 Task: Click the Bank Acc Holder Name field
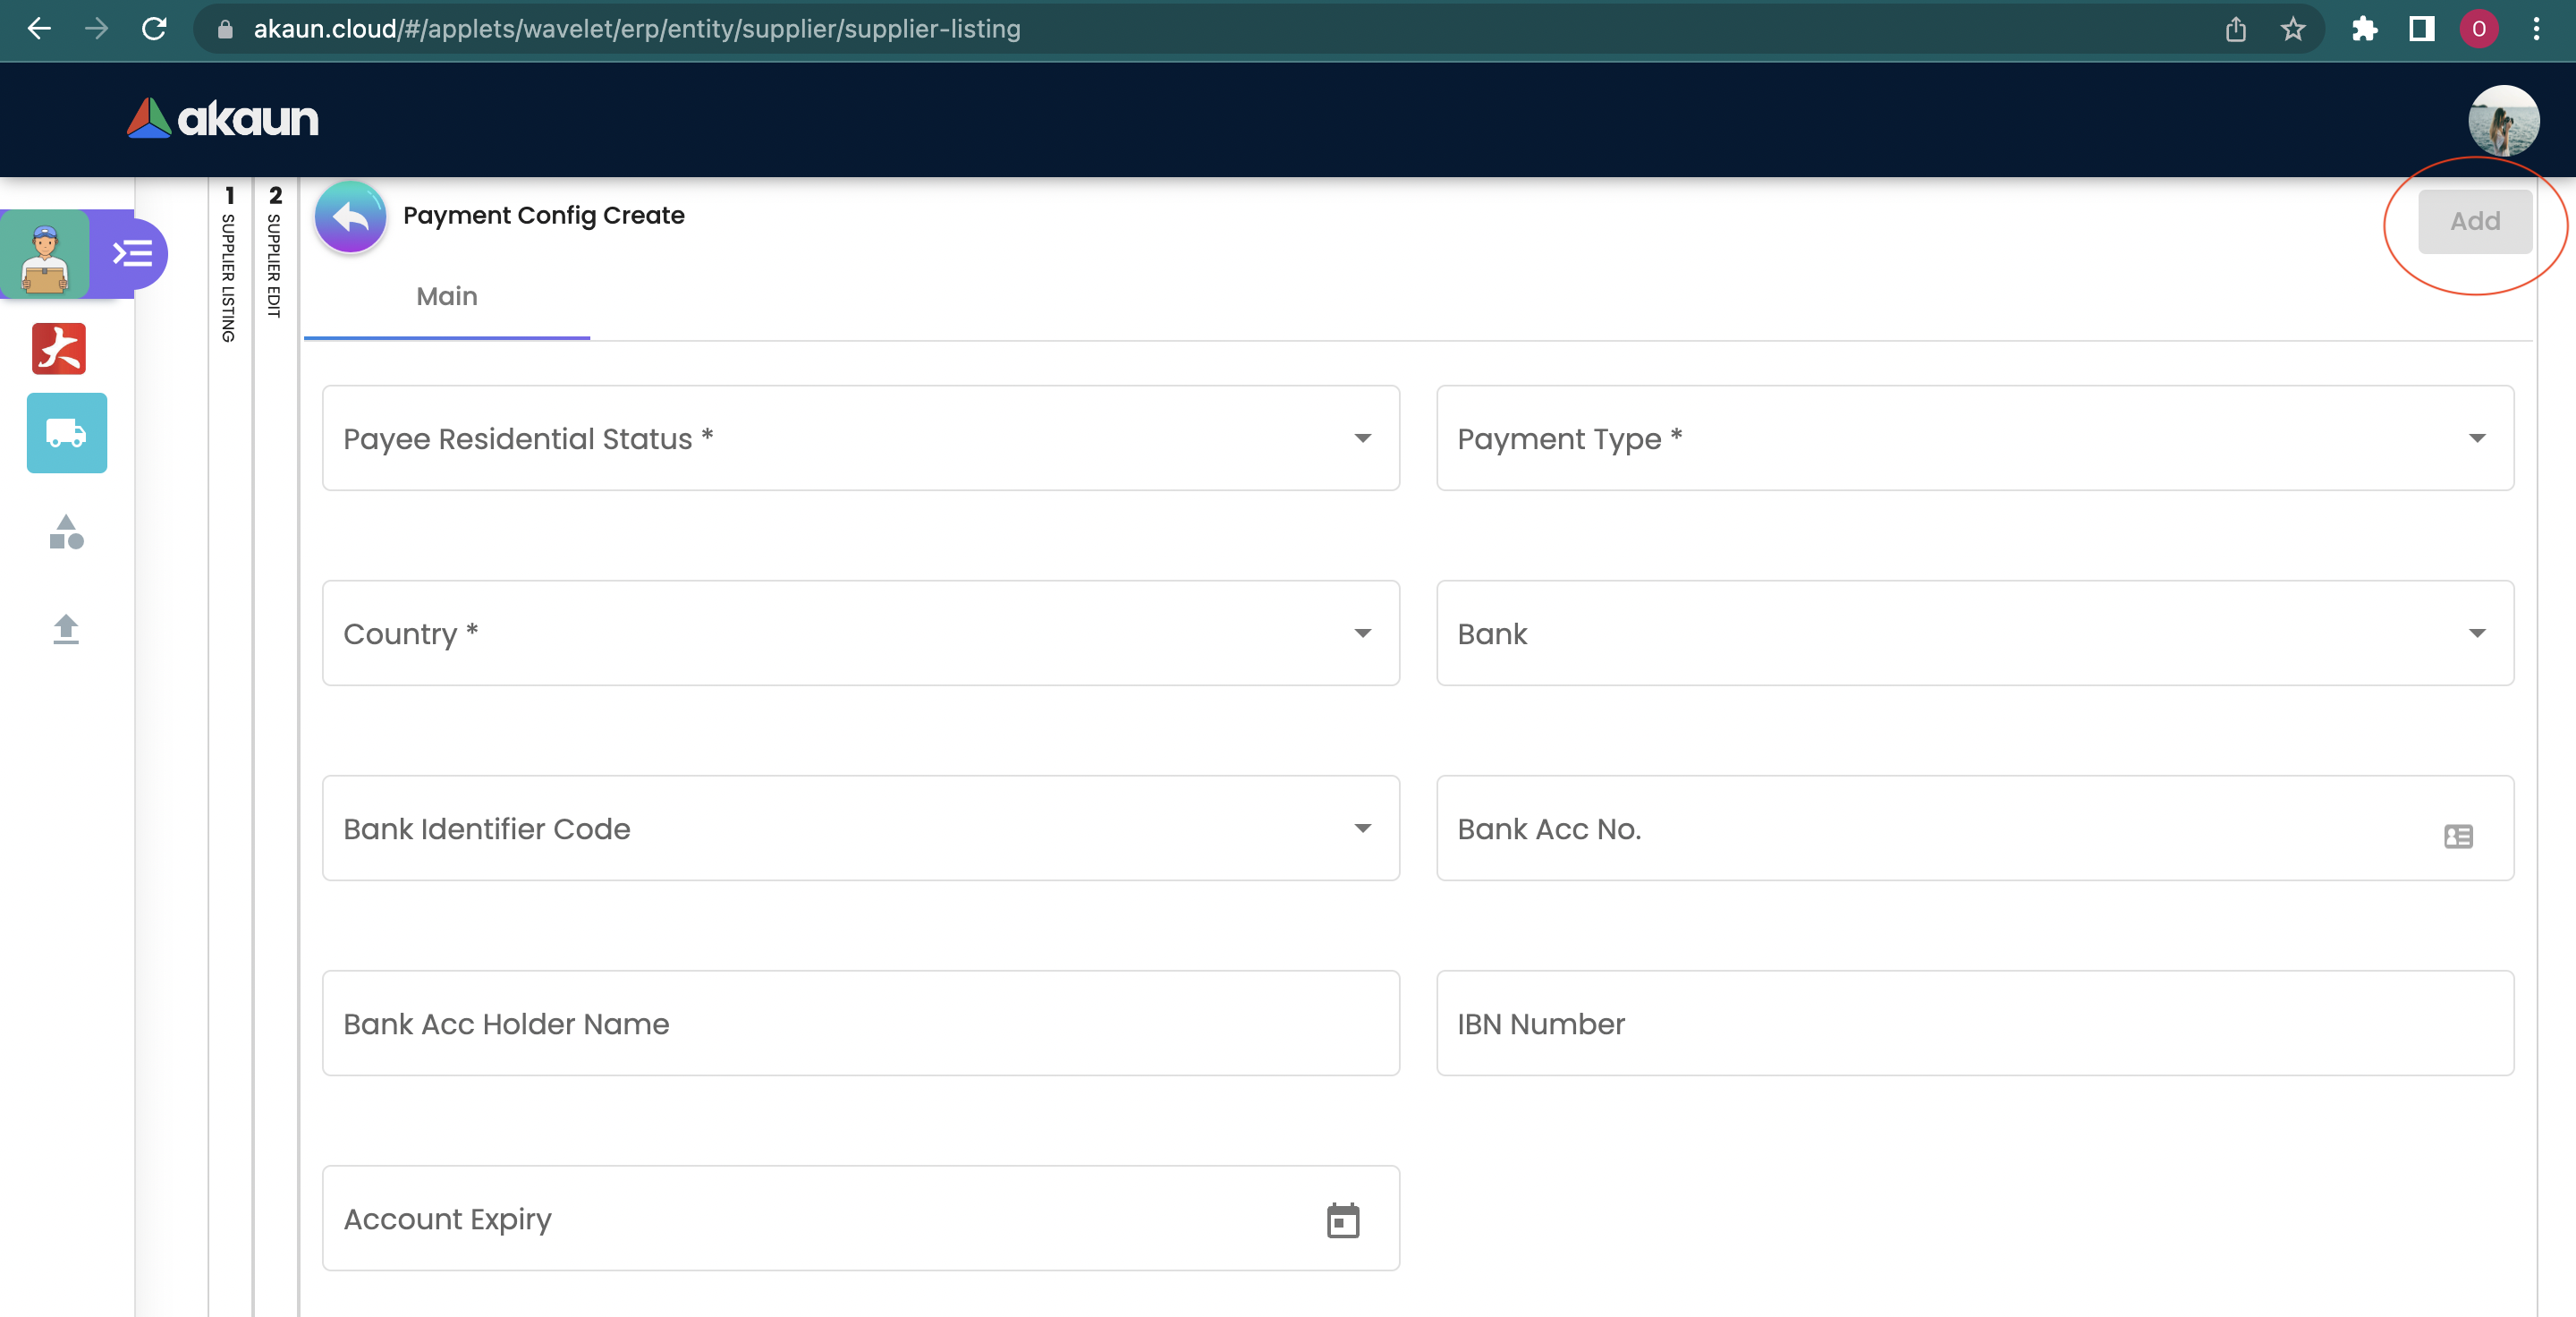(860, 1023)
